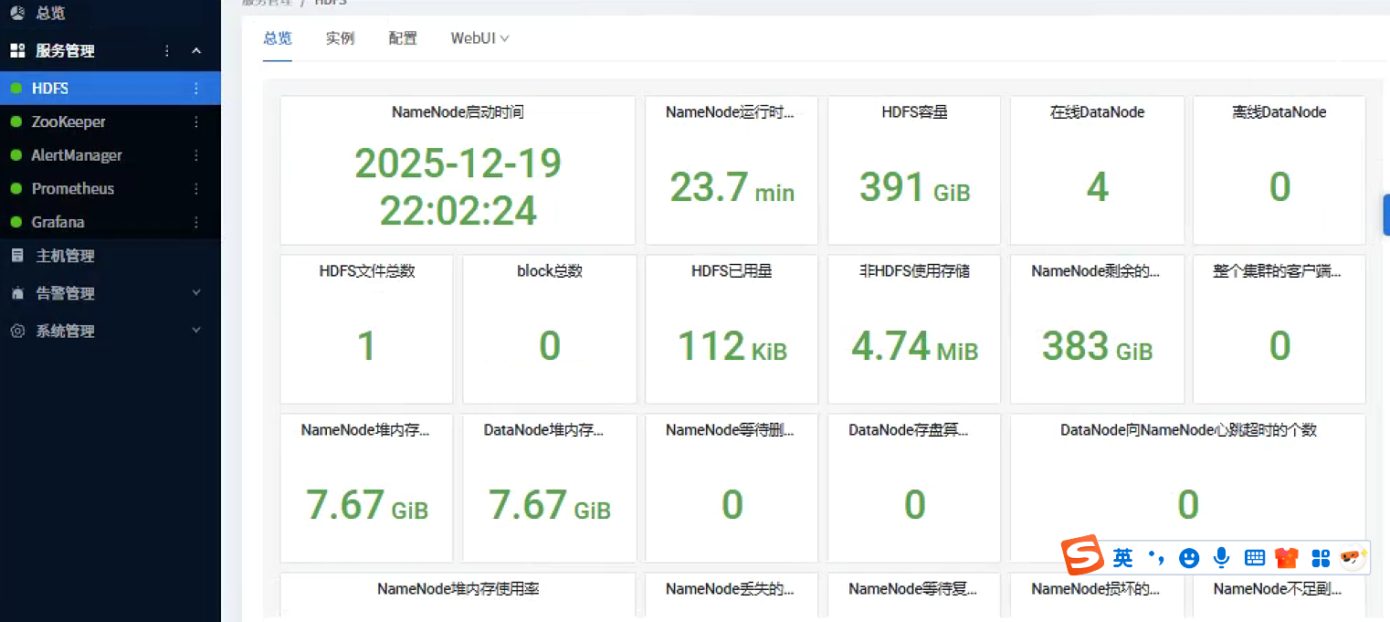Click the 整个集群的客户端 panel title
1390x622 pixels.
click(1279, 271)
